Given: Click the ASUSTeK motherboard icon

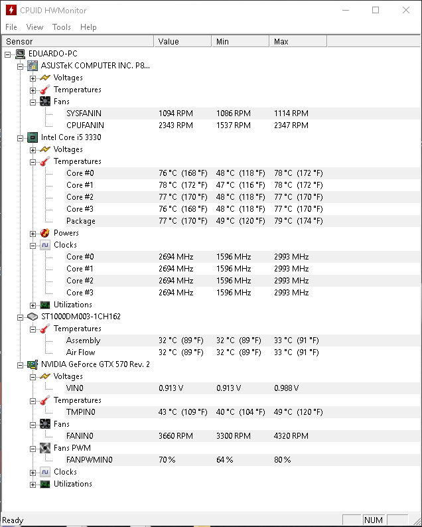Looking at the screenshot, I should 33,66.
